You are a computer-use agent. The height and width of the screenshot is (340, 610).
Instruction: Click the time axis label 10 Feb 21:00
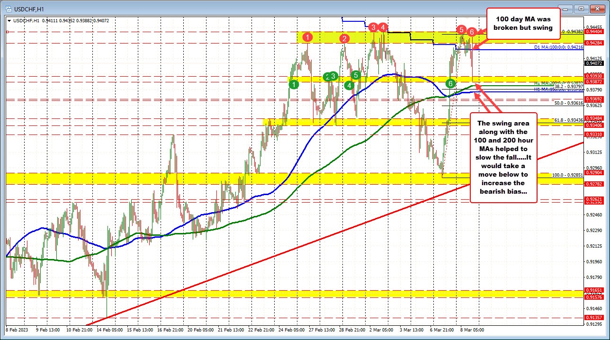80,329
